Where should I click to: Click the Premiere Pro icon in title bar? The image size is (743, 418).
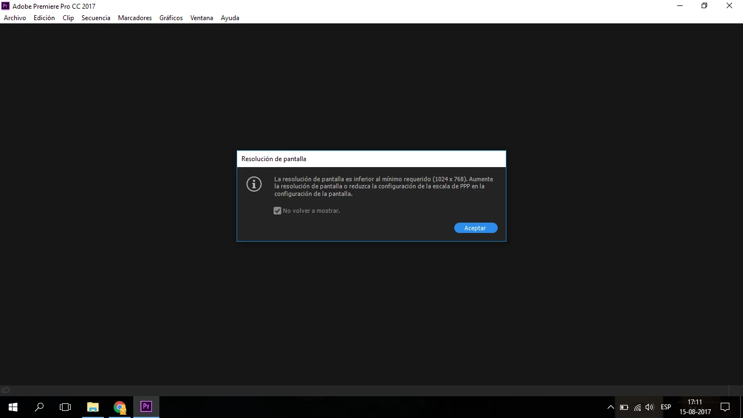[5, 6]
